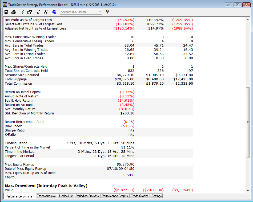Click the '$12,425.00' slippage value
This screenshot has height=202, width=253.
pos(183,79)
